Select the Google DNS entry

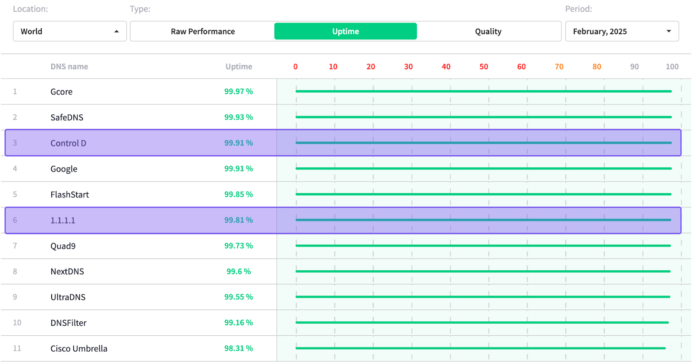(x=64, y=169)
